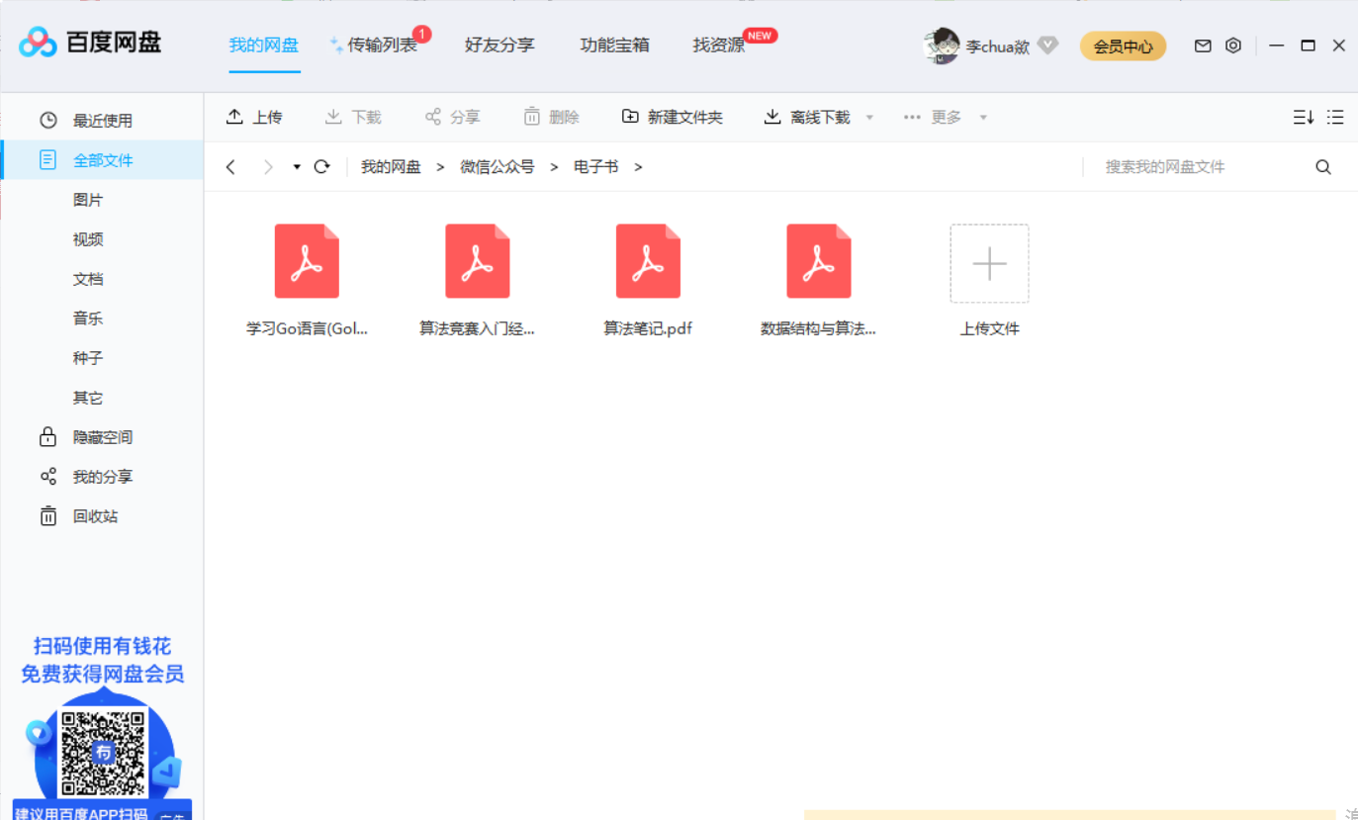Switch to list view layout

pos(1335,116)
